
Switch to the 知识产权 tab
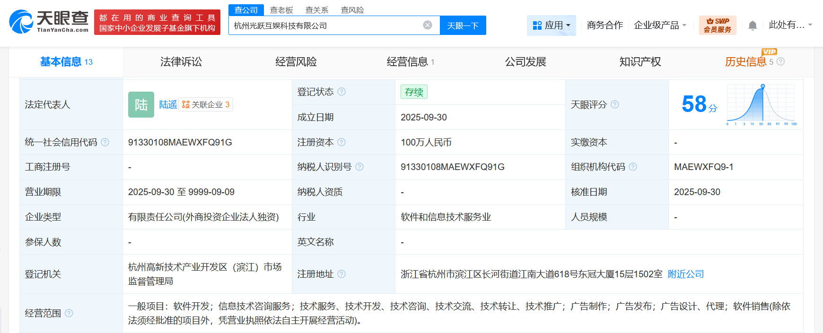640,62
